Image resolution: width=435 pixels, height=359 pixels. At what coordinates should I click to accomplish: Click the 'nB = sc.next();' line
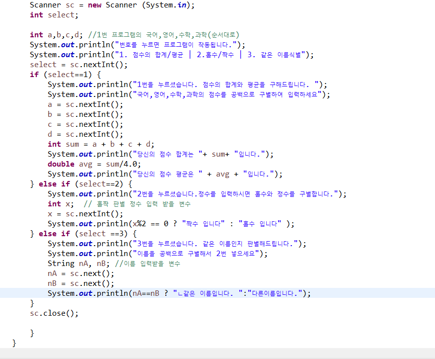pos(81,284)
